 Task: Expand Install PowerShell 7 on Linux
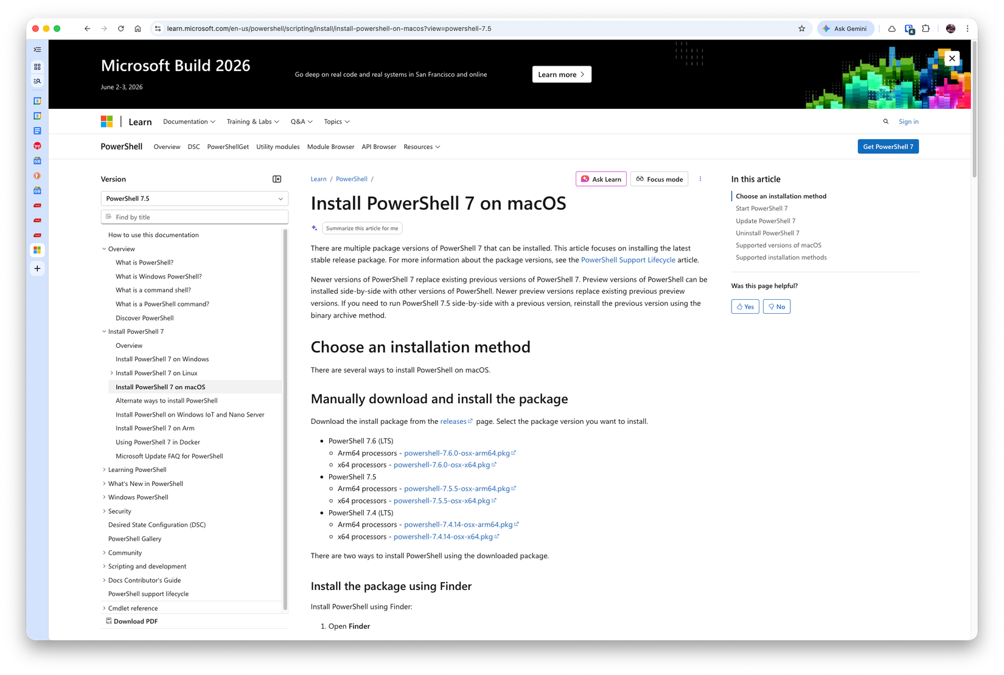pyautogui.click(x=111, y=373)
